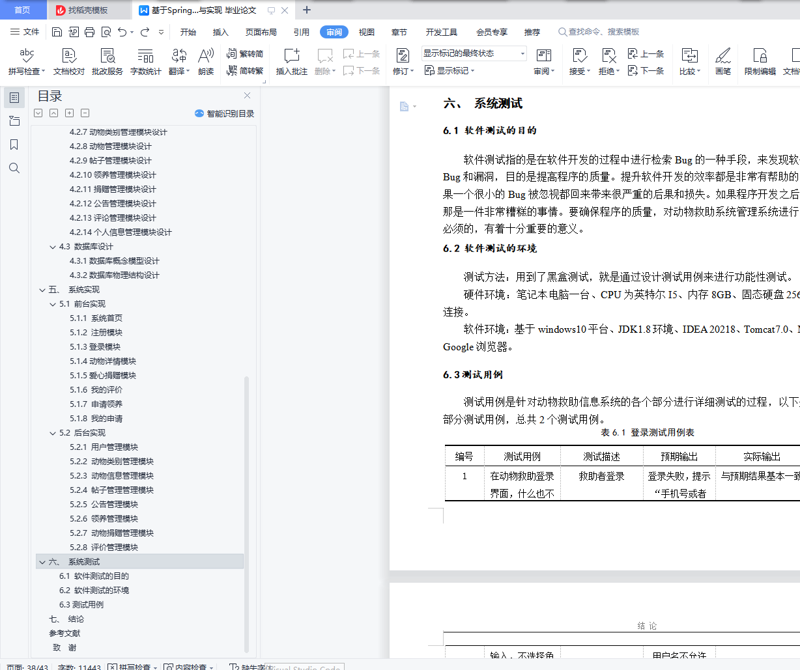Open the 比较 compare documents tool
Image resolution: width=800 pixels, height=670 pixels.
(x=689, y=62)
